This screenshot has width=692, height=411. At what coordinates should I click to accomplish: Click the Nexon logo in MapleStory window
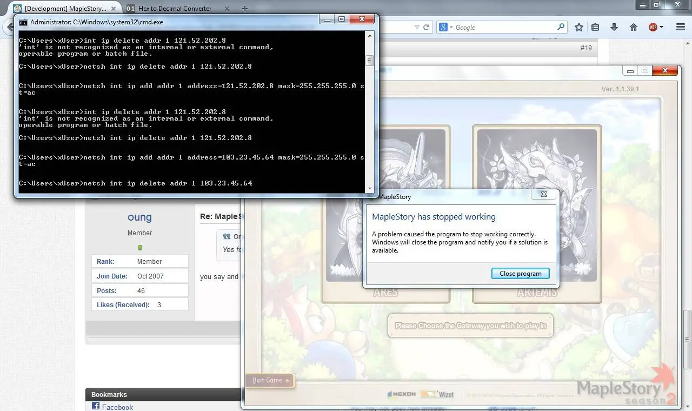click(402, 394)
